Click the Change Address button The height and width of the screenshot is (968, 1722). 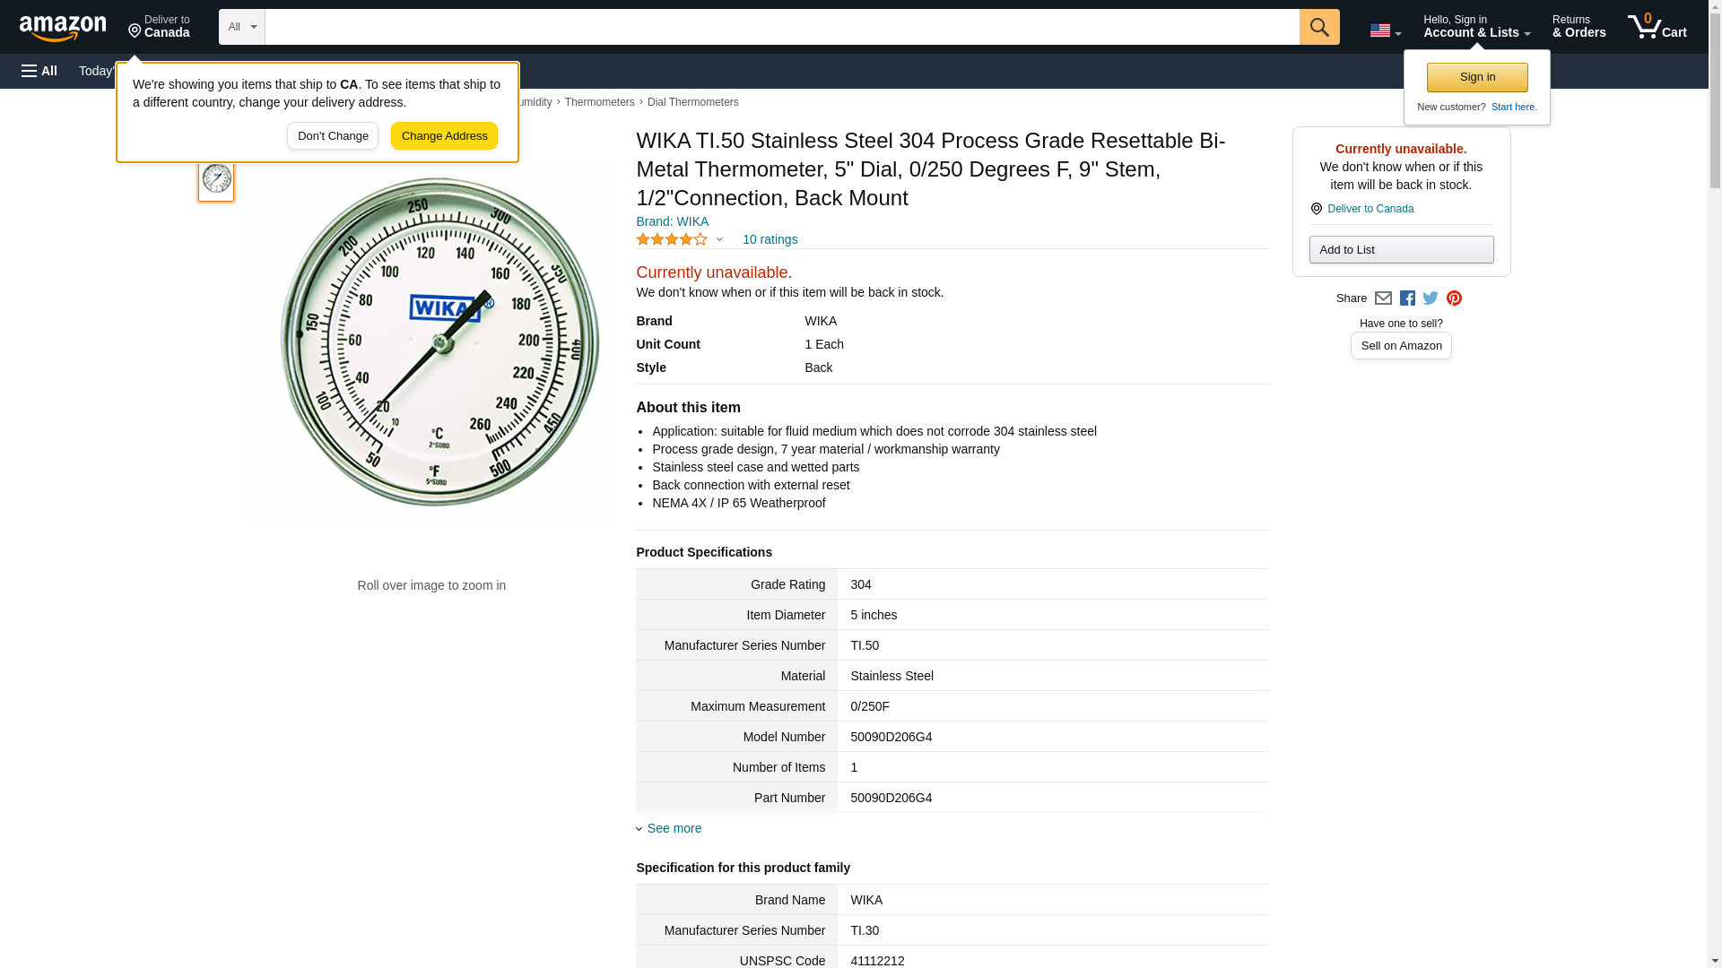coord(444,136)
